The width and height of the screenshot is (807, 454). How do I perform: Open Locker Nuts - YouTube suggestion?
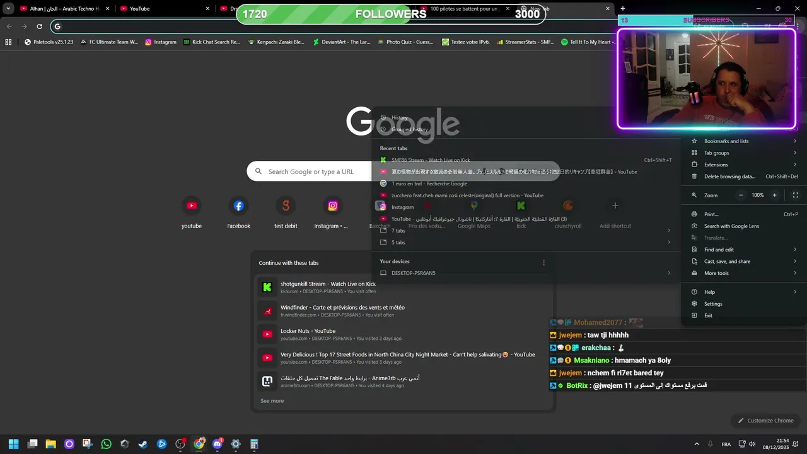point(403,334)
